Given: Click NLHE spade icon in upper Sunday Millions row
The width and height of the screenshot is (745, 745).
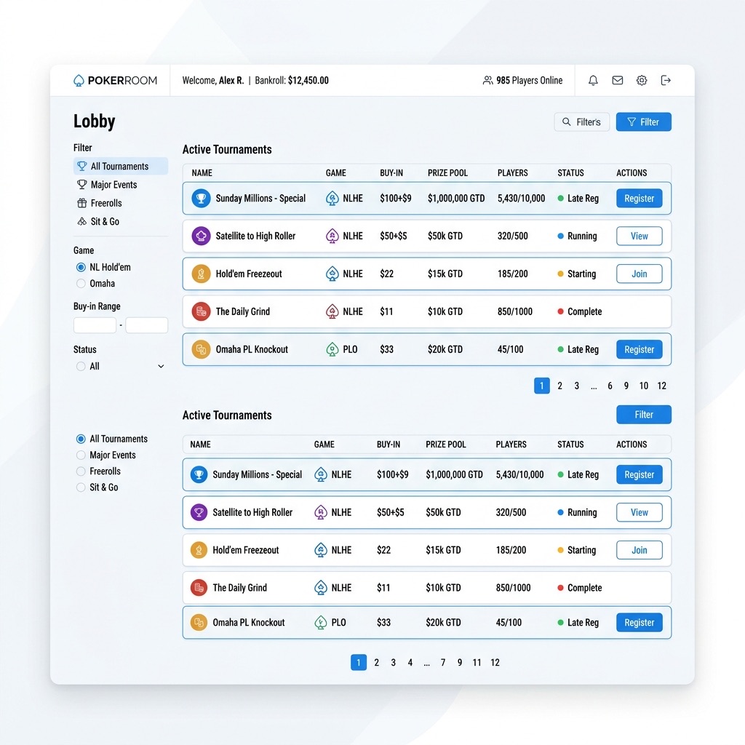Looking at the screenshot, I should tap(332, 198).
